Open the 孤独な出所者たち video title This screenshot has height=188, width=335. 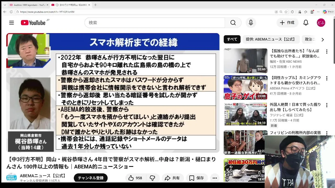pos(295,54)
